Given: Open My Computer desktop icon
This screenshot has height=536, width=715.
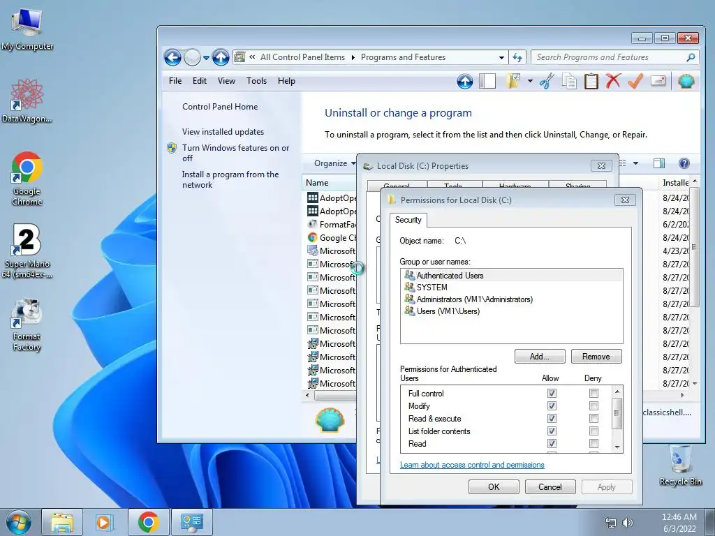Looking at the screenshot, I should (27, 29).
